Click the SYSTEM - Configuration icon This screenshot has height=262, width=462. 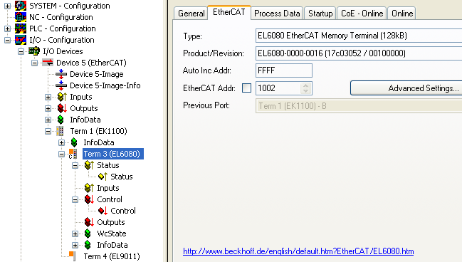coord(21,6)
